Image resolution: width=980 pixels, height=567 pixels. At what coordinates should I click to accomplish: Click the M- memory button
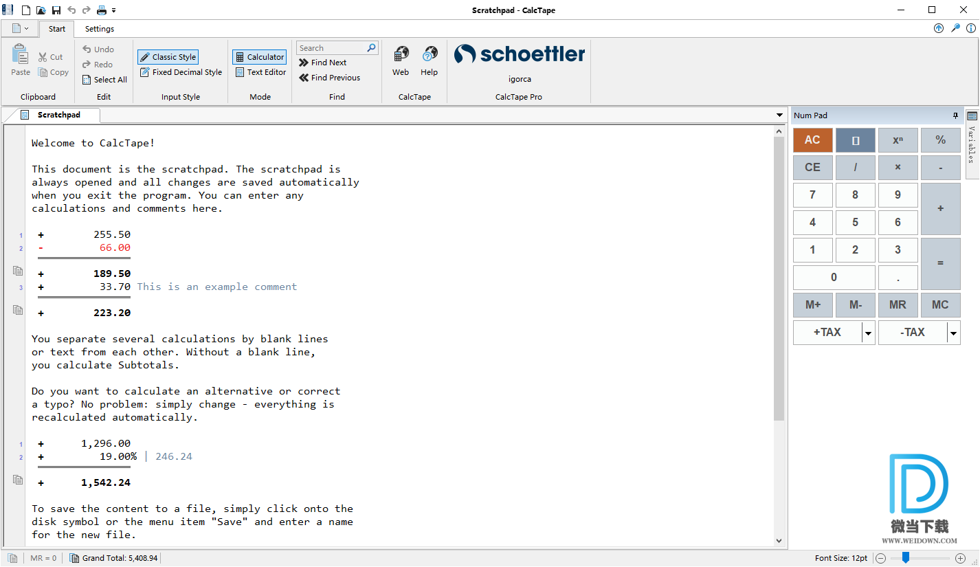coord(856,305)
